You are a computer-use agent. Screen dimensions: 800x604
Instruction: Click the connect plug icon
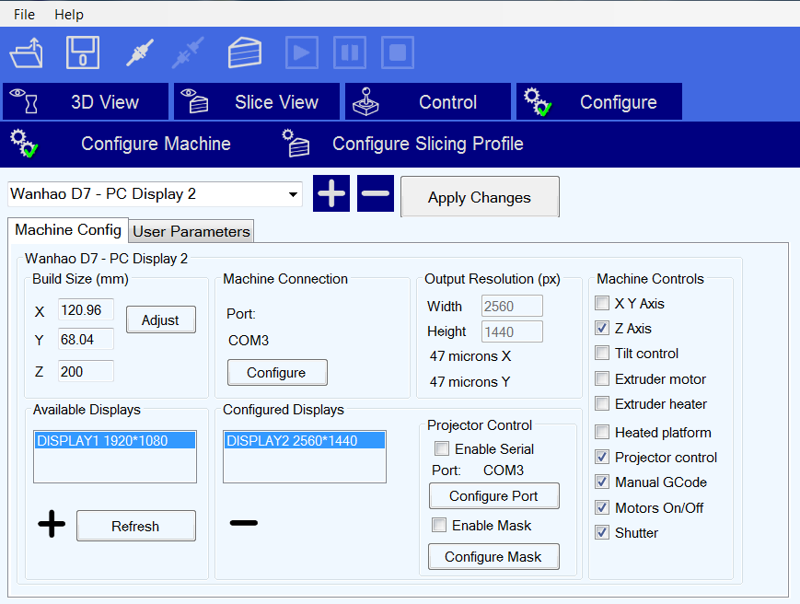click(x=140, y=52)
